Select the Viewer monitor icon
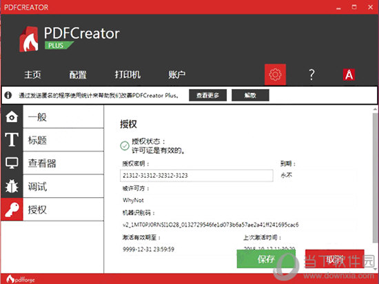 [12, 163]
